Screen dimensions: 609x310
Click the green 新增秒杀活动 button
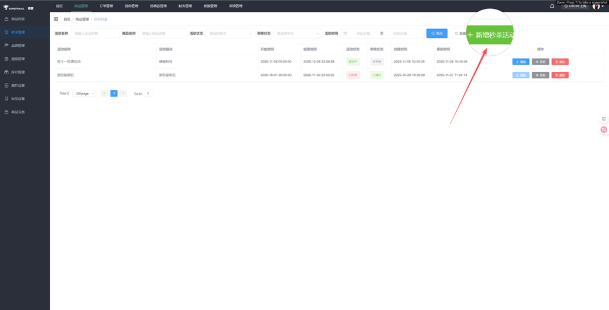point(490,35)
